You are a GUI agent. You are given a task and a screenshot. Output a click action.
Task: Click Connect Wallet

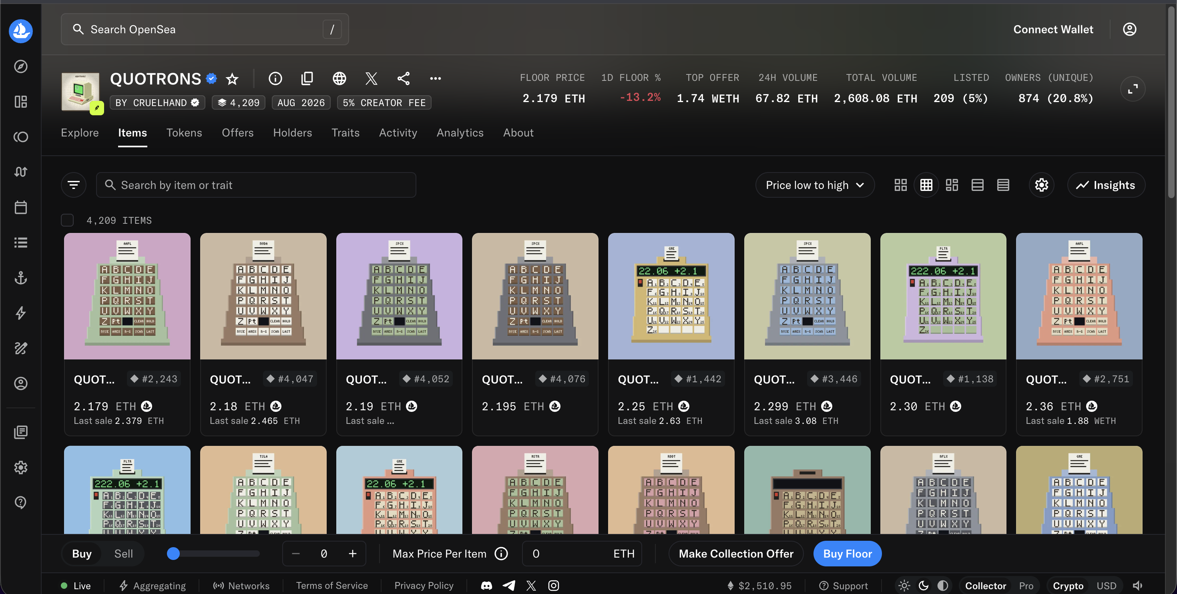(1053, 29)
